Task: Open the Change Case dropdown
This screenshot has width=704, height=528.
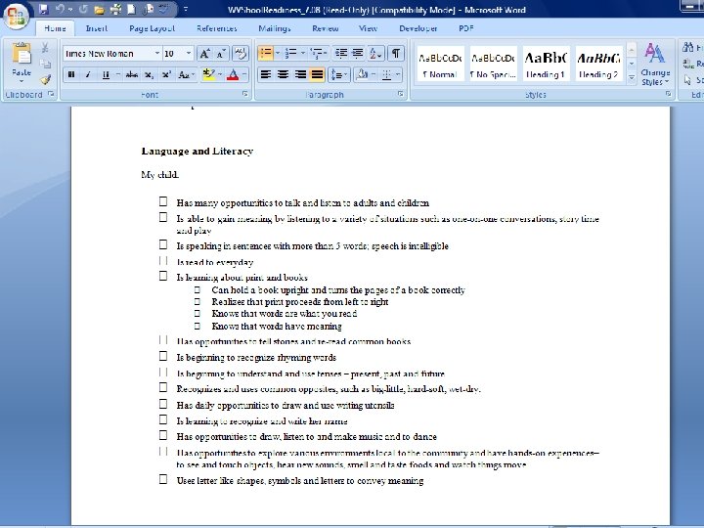Action: pos(186,74)
